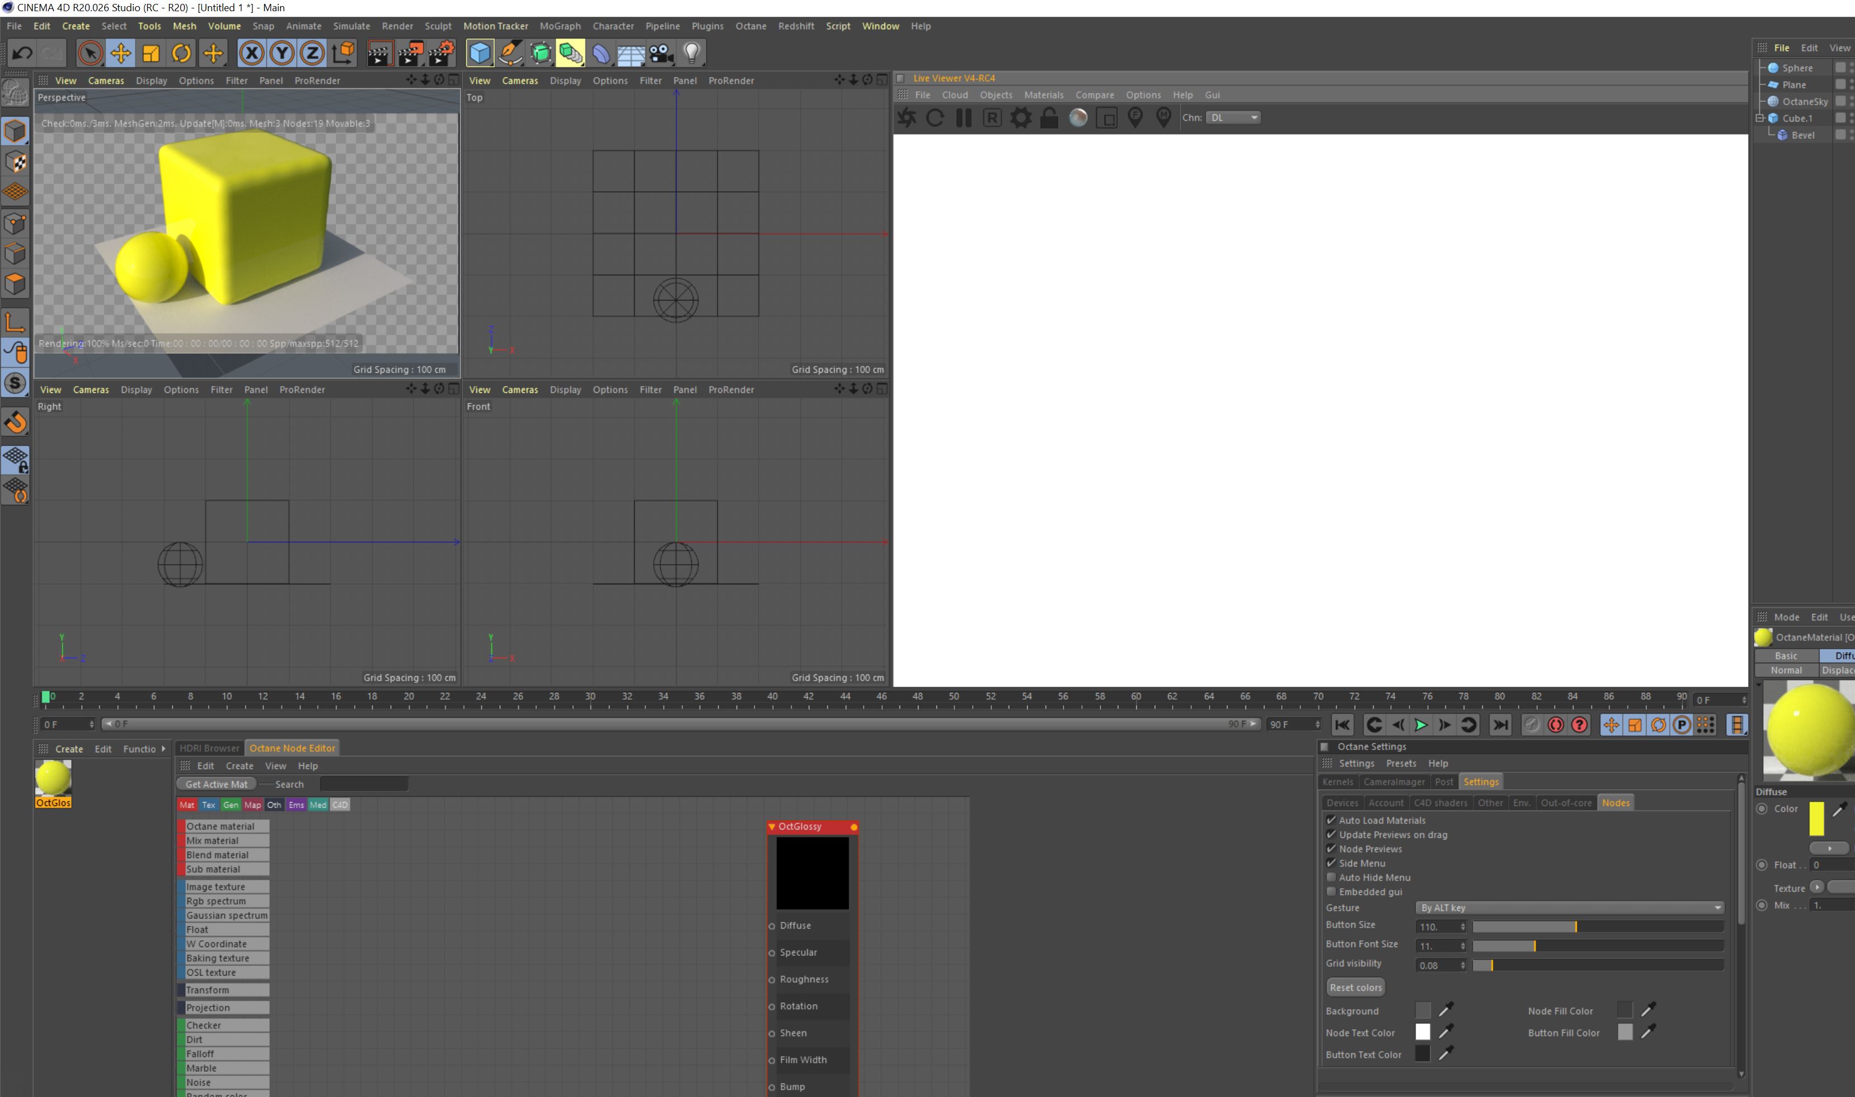The width and height of the screenshot is (1855, 1097).
Task: Uncheck Auto Load Materials checkbox
Action: click(1332, 820)
